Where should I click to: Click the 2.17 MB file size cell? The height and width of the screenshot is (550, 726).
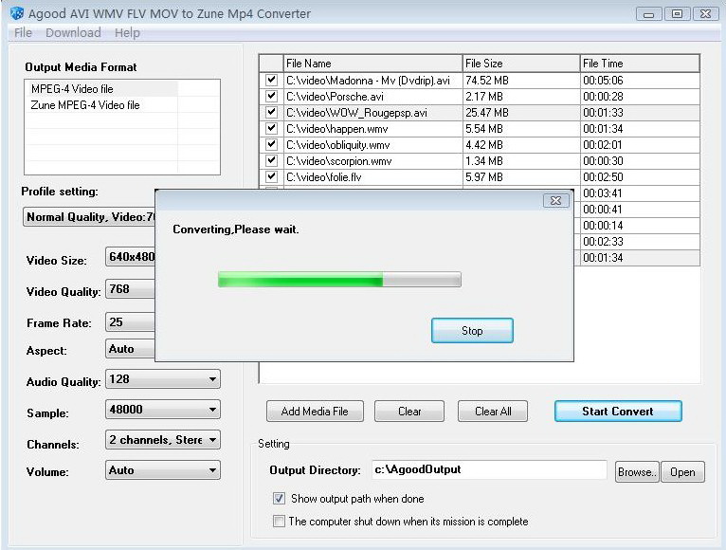[521, 97]
